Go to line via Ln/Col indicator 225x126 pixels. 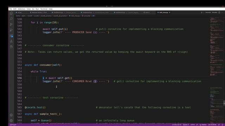tap(176, 125)
